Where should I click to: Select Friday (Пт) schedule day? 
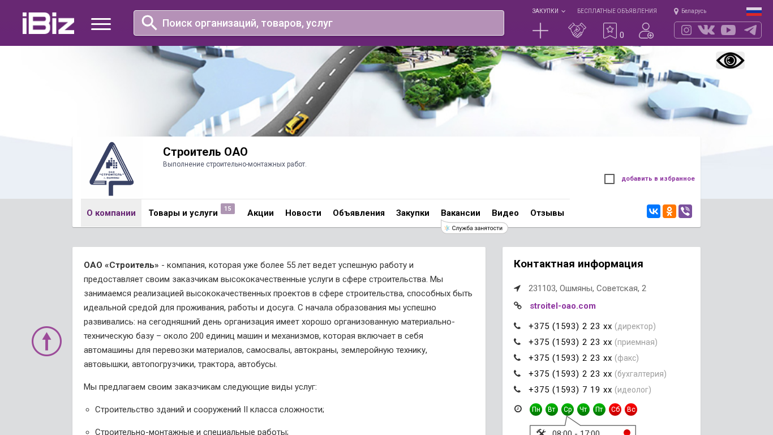pos(599,410)
